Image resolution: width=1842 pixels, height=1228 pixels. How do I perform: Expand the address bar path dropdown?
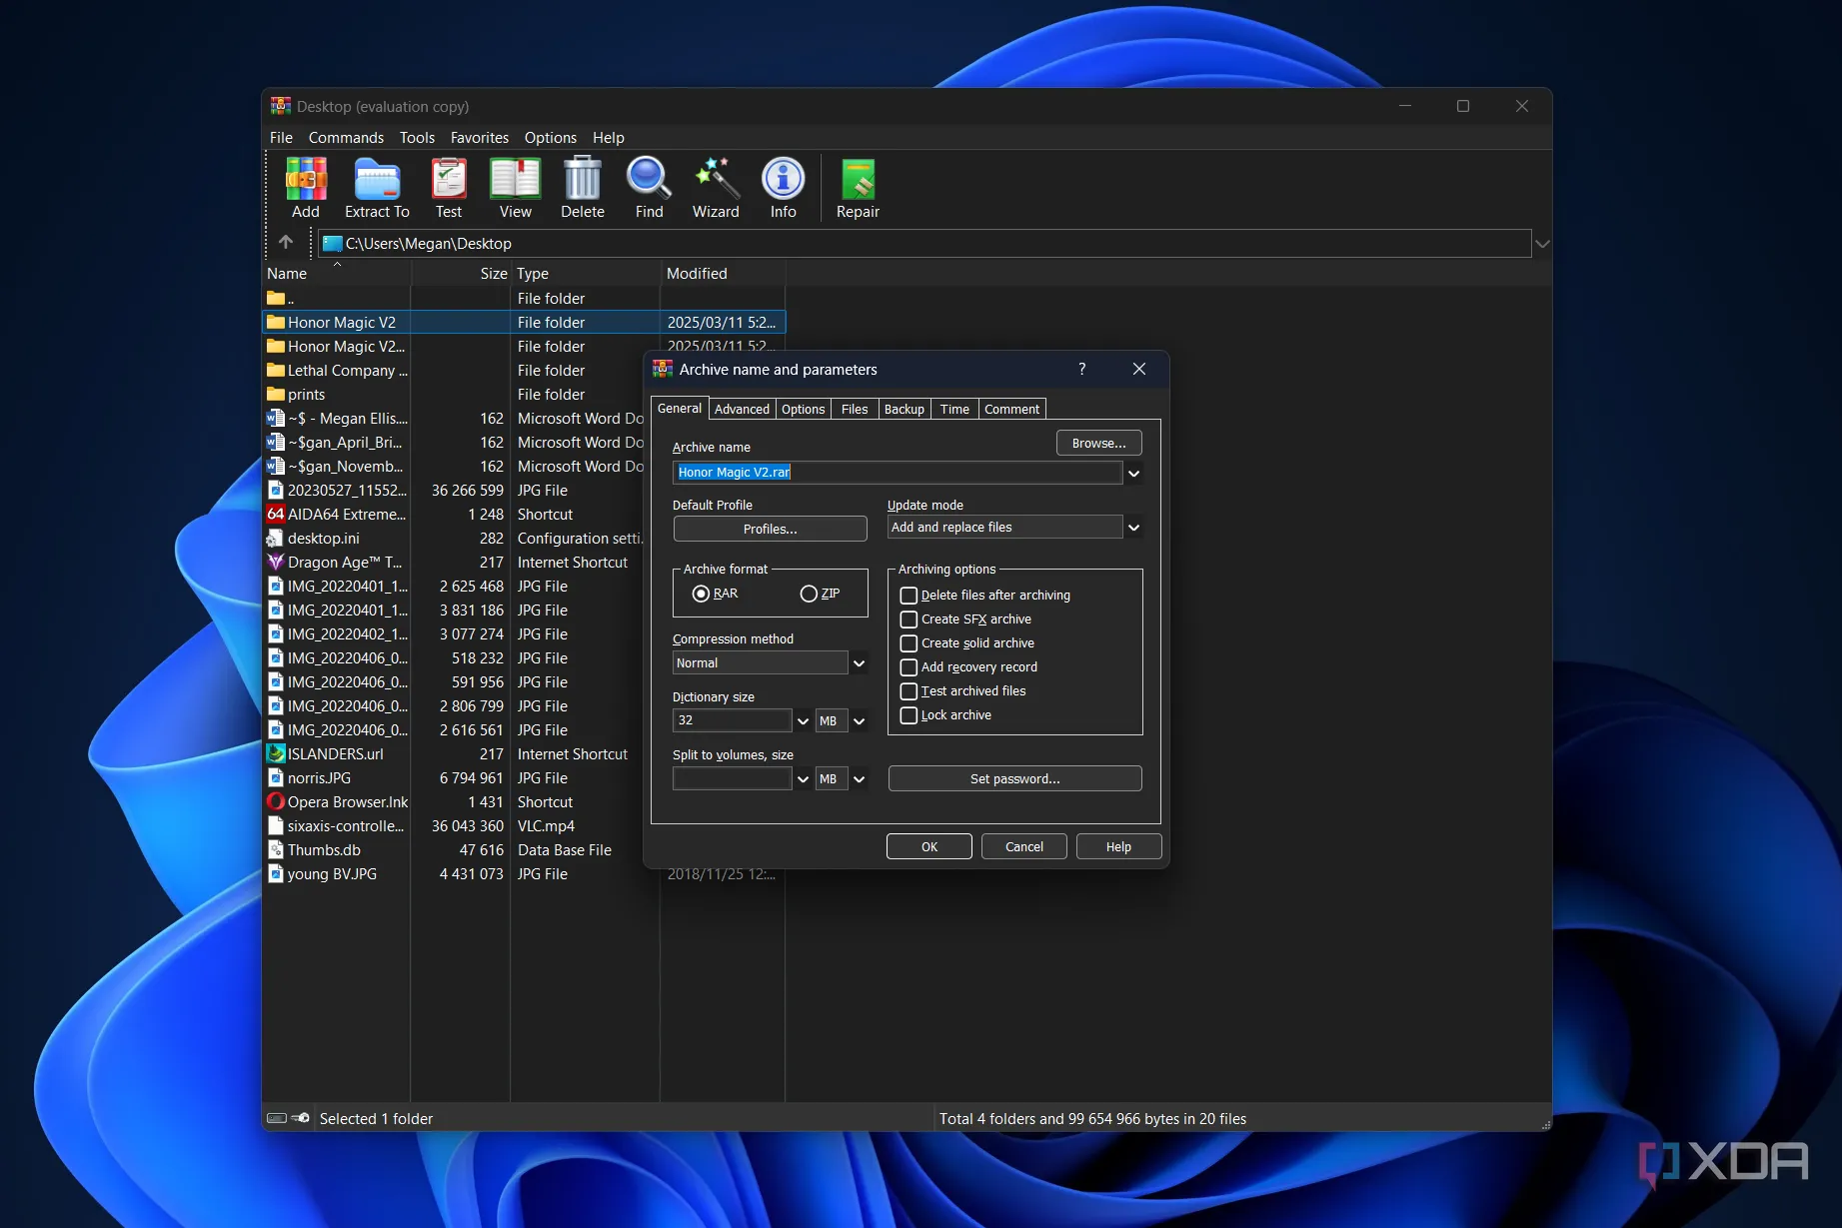click(1542, 243)
